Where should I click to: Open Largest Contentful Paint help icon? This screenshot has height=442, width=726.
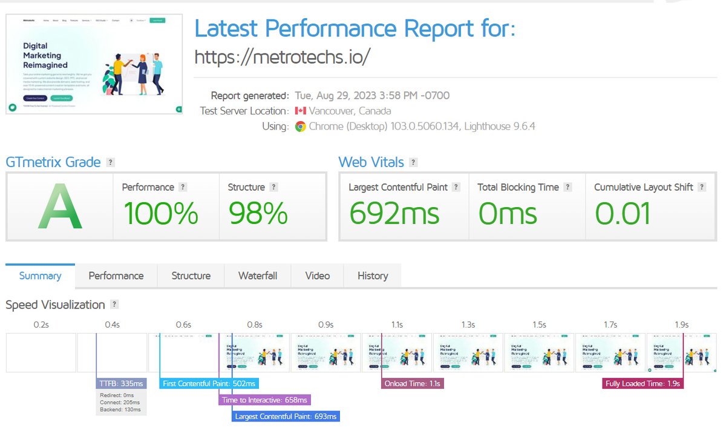[x=456, y=188]
